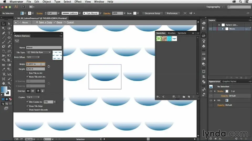The height and width of the screenshot is (141, 252).
Task: Select the Eyedropper tool
Action: pos(3,69)
